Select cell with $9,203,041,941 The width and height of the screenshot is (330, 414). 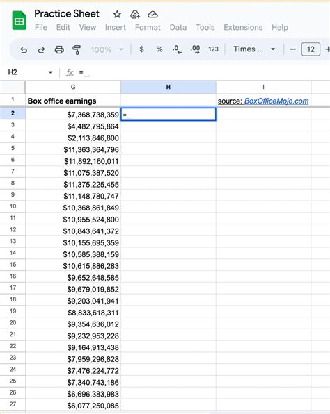73,301
